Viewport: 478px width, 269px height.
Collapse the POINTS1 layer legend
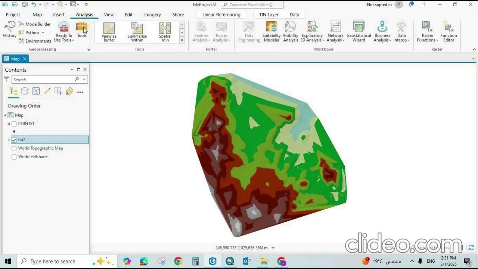9,124
